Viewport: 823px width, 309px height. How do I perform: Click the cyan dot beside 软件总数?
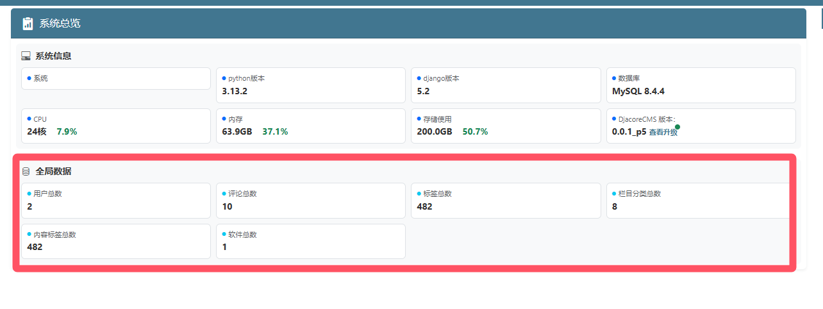224,234
